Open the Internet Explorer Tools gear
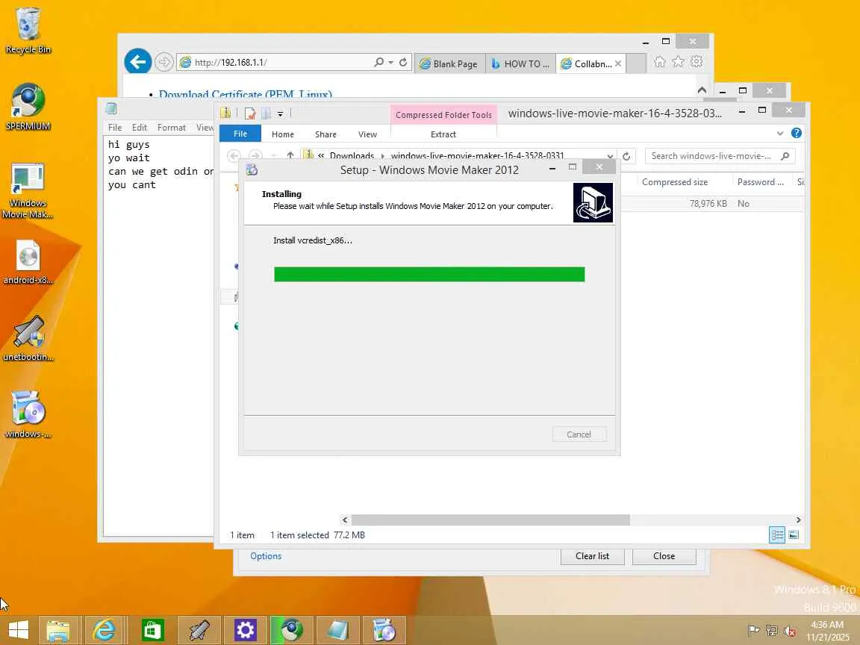This screenshot has width=860, height=645. pos(697,61)
